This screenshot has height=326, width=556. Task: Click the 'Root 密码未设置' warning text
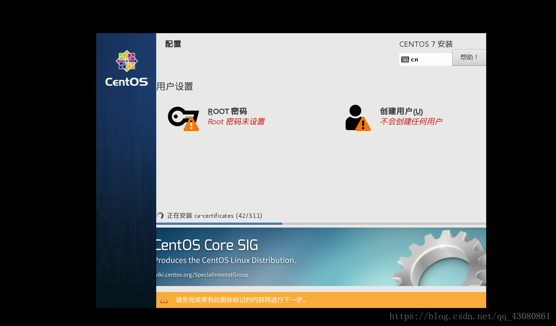click(236, 122)
